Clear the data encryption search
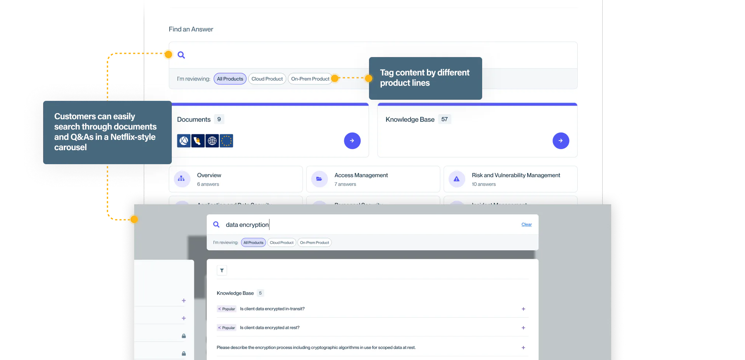Screen dimensions: 745x360 [526, 225]
